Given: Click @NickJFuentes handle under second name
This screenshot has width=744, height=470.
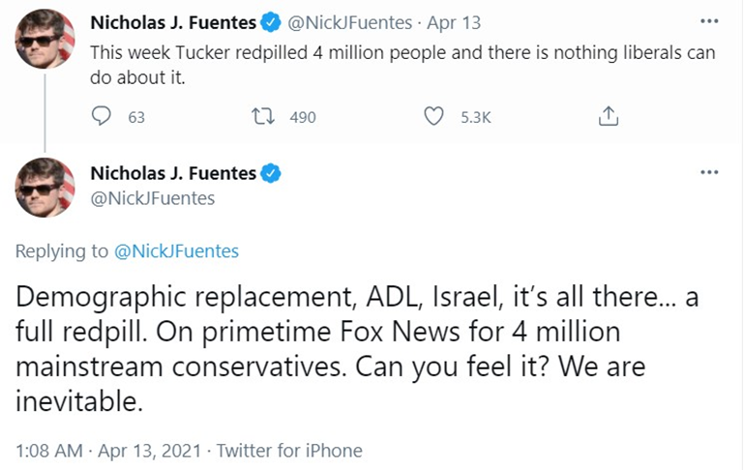Looking at the screenshot, I should (152, 197).
